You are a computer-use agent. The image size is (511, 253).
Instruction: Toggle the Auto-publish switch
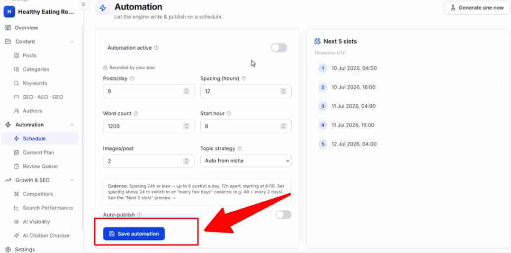click(283, 215)
